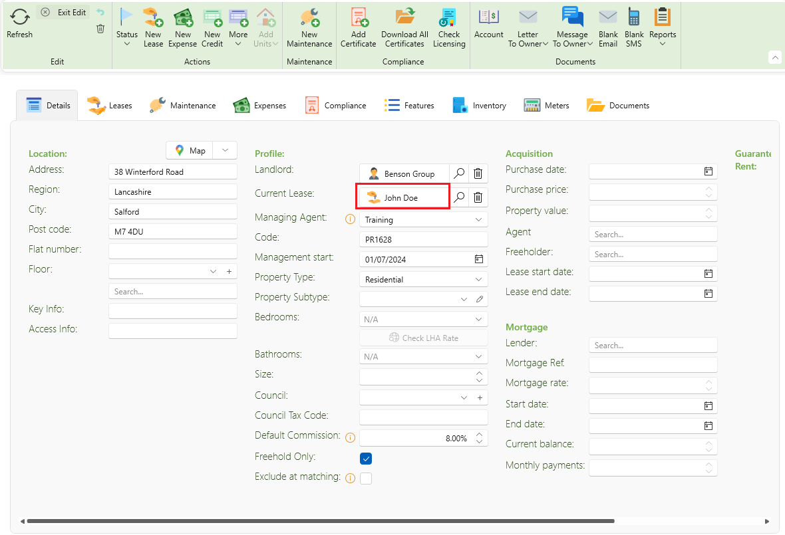Click the Refresh icon
The image size is (785, 535).
pyautogui.click(x=19, y=17)
